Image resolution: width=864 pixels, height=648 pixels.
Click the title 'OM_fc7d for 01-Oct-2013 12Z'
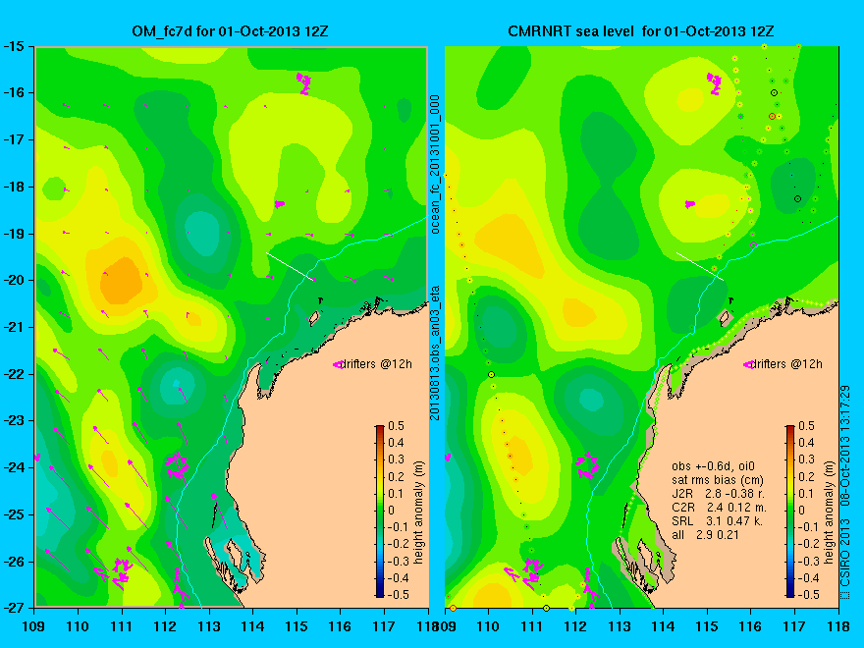coord(231,31)
